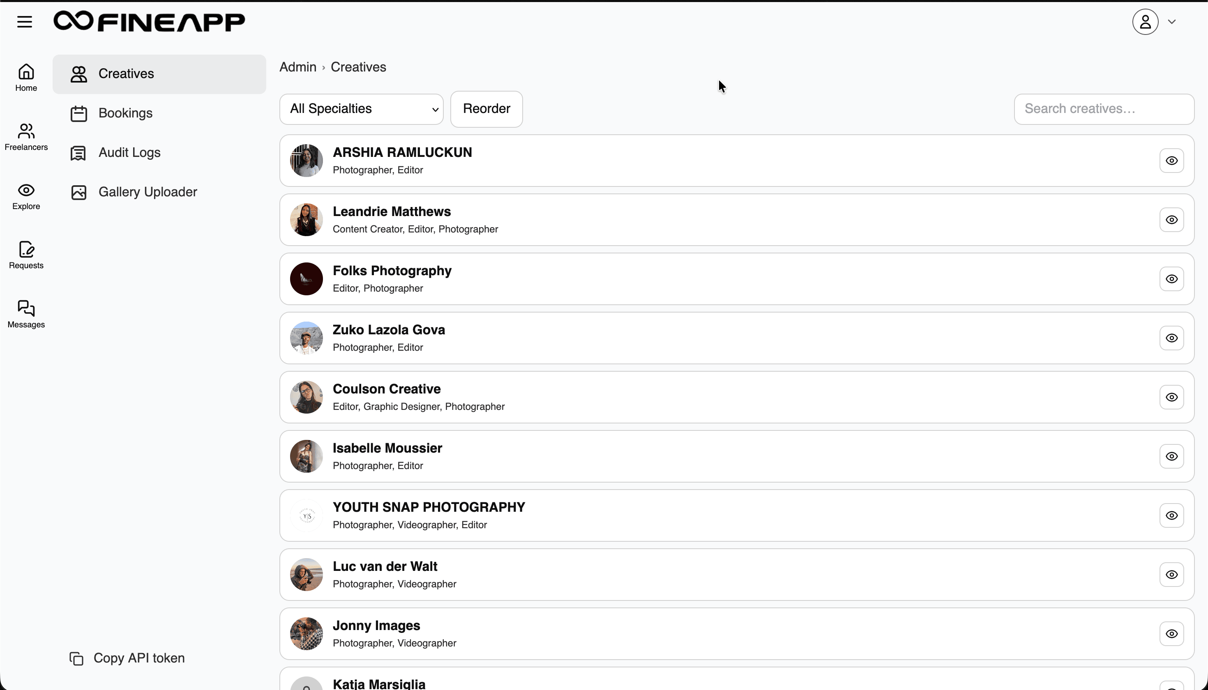Image resolution: width=1208 pixels, height=690 pixels.
Task: Go to Home in sidebar
Action: click(x=26, y=78)
